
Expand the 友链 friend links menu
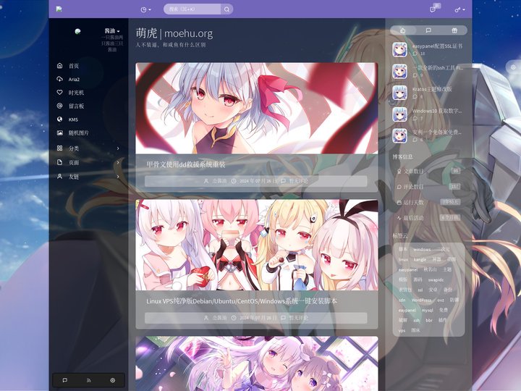click(x=88, y=177)
